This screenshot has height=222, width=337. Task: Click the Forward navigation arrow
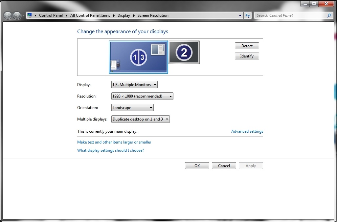17,15
